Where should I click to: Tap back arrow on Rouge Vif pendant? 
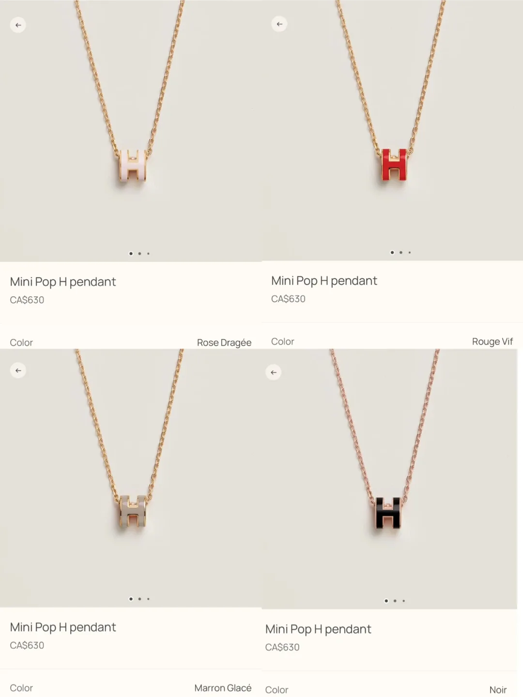point(279,24)
